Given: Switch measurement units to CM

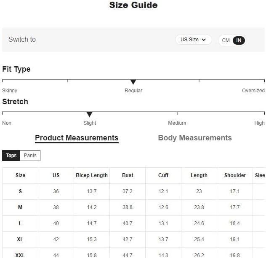Looking at the screenshot, I should (x=226, y=40).
